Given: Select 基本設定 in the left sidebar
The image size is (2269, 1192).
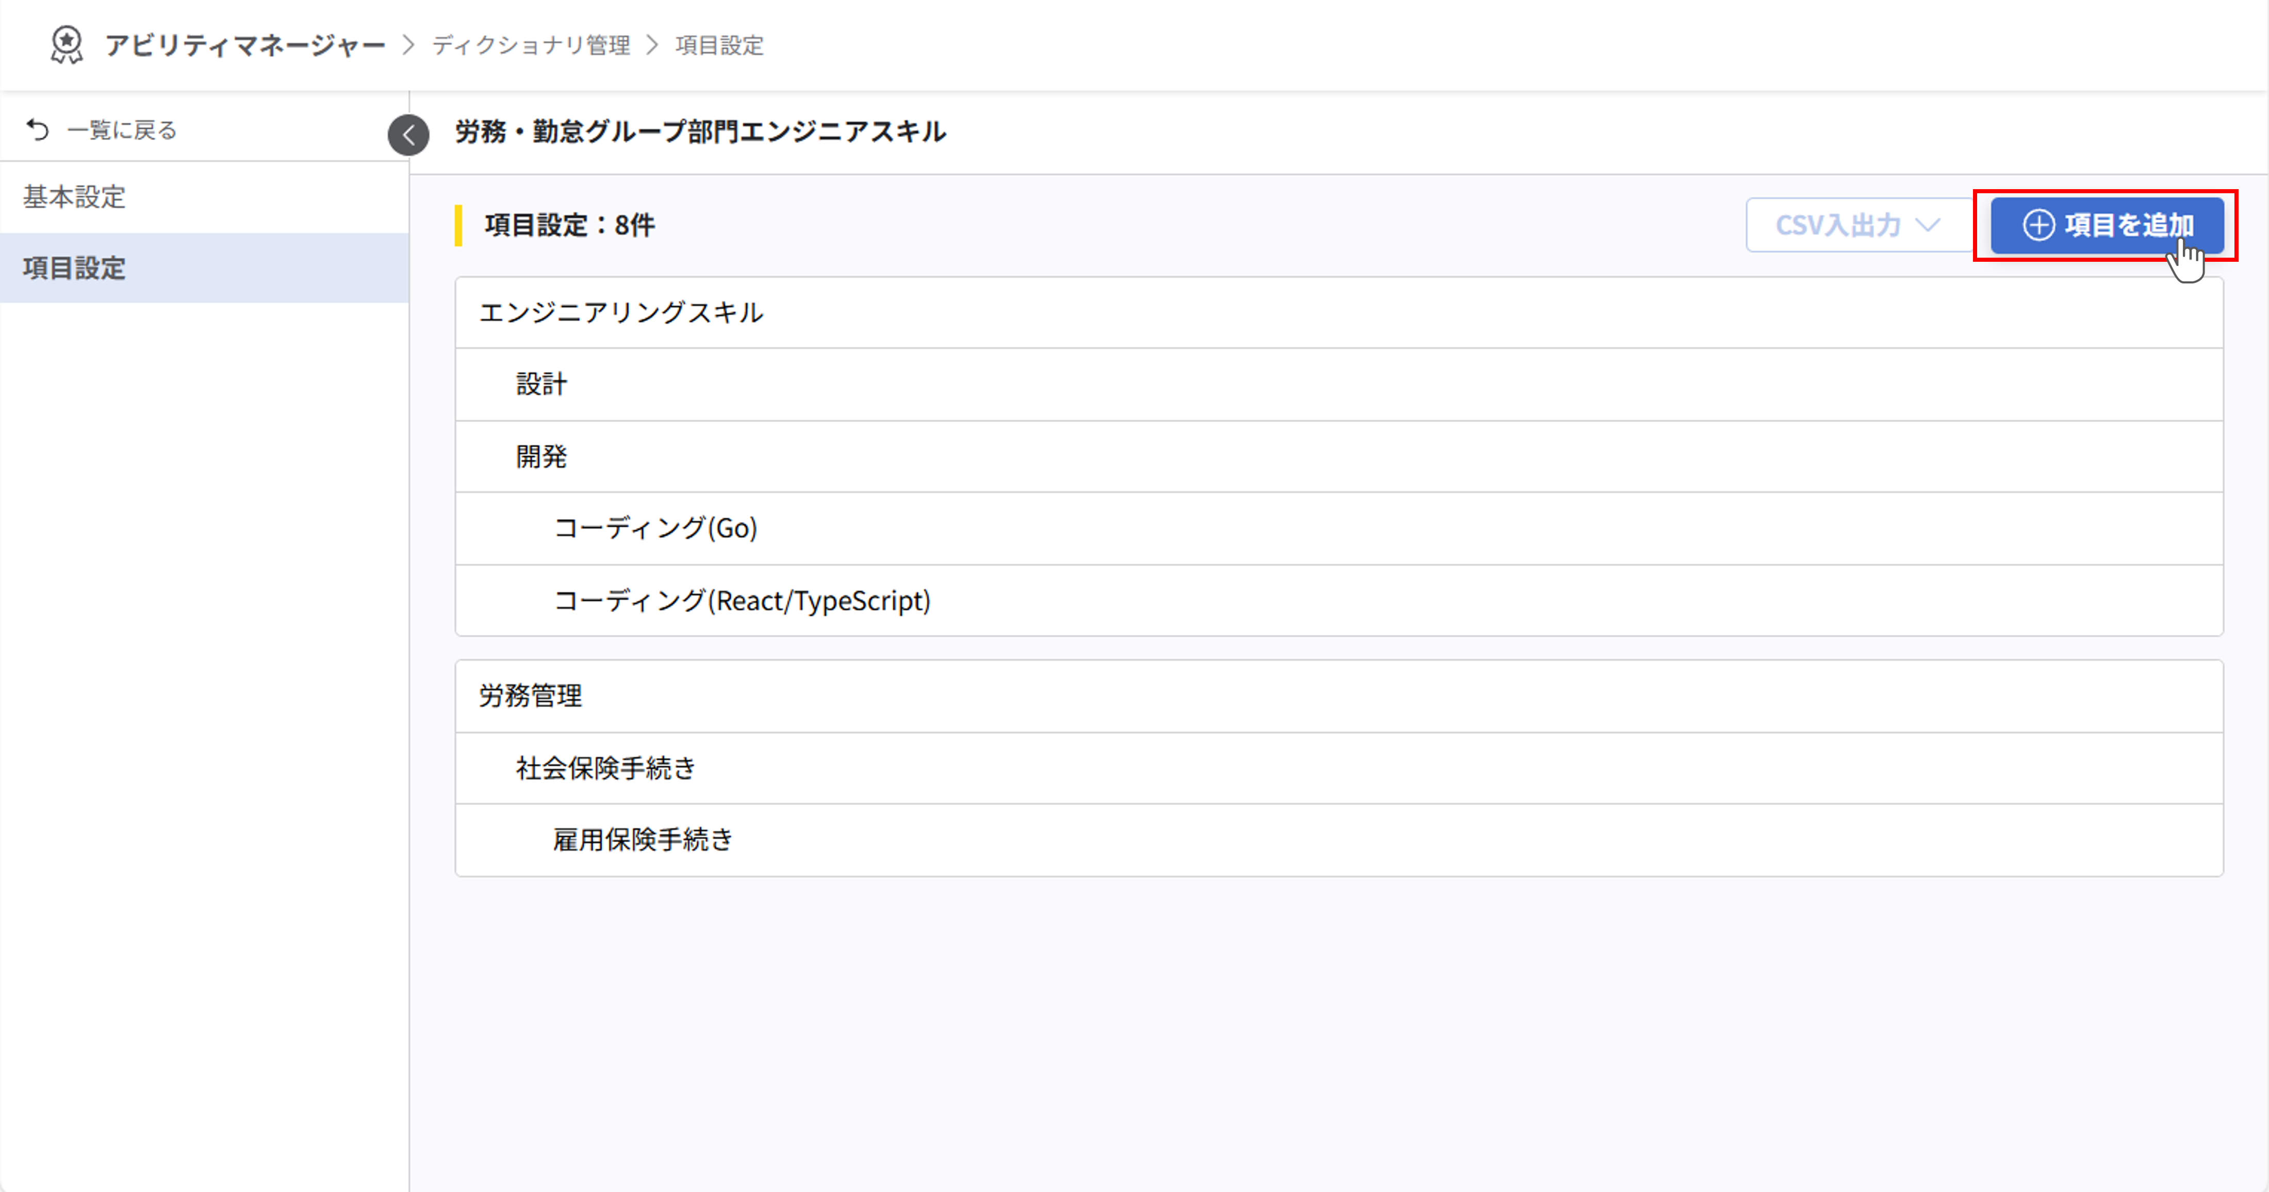Looking at the screenshot, I should pos(75,197).
